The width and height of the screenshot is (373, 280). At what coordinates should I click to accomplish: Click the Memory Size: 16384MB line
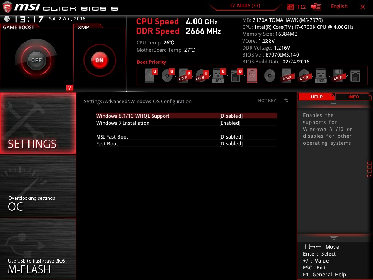[x=270, y=34]
